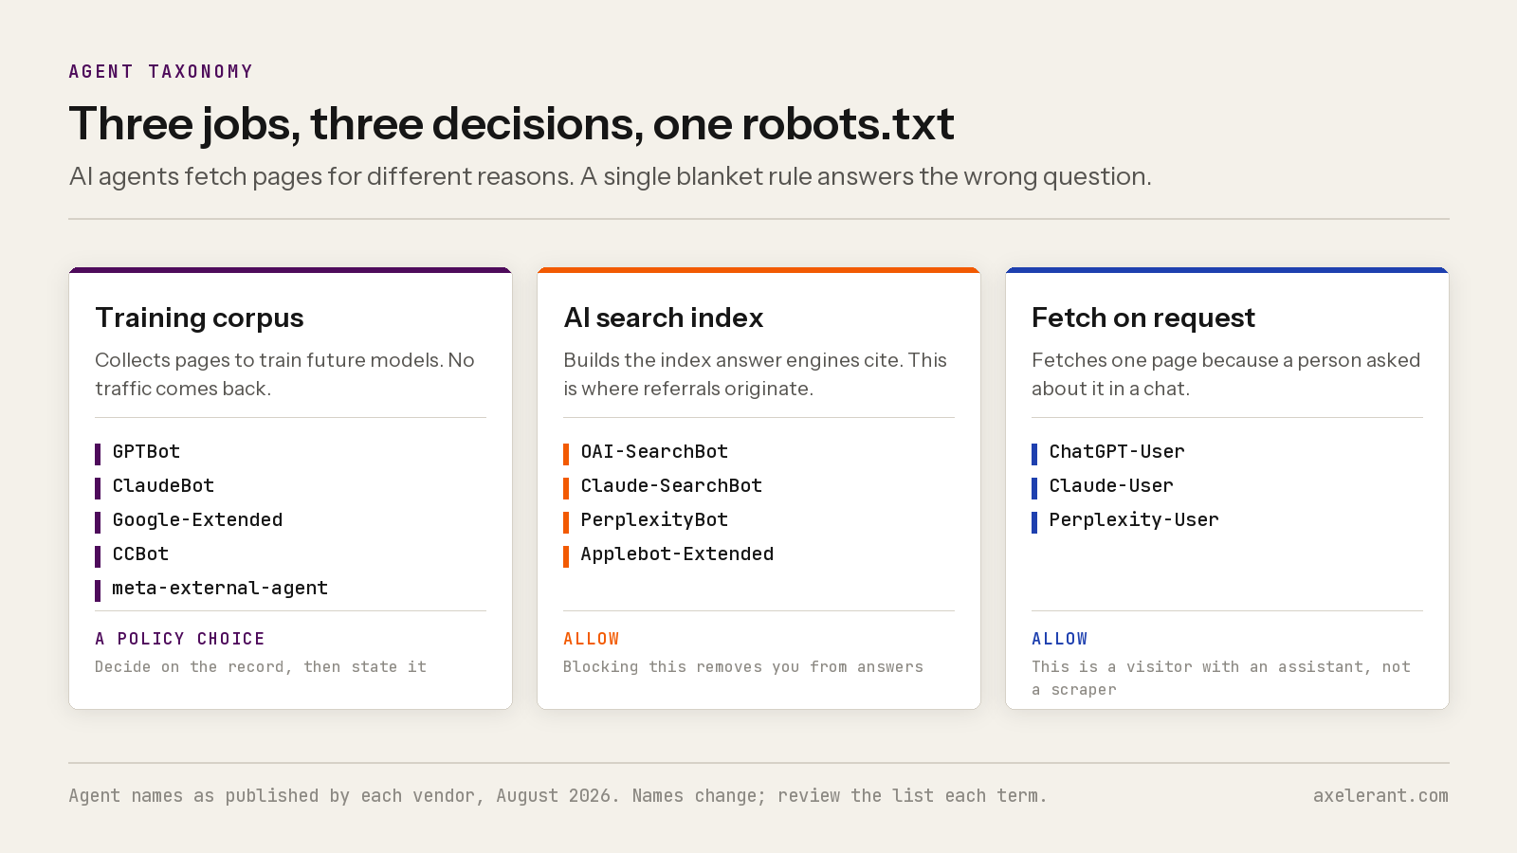Click the meta-external-agent entry
The width and height of the screenshot is (1517, 853).
[x=220, y=589]
